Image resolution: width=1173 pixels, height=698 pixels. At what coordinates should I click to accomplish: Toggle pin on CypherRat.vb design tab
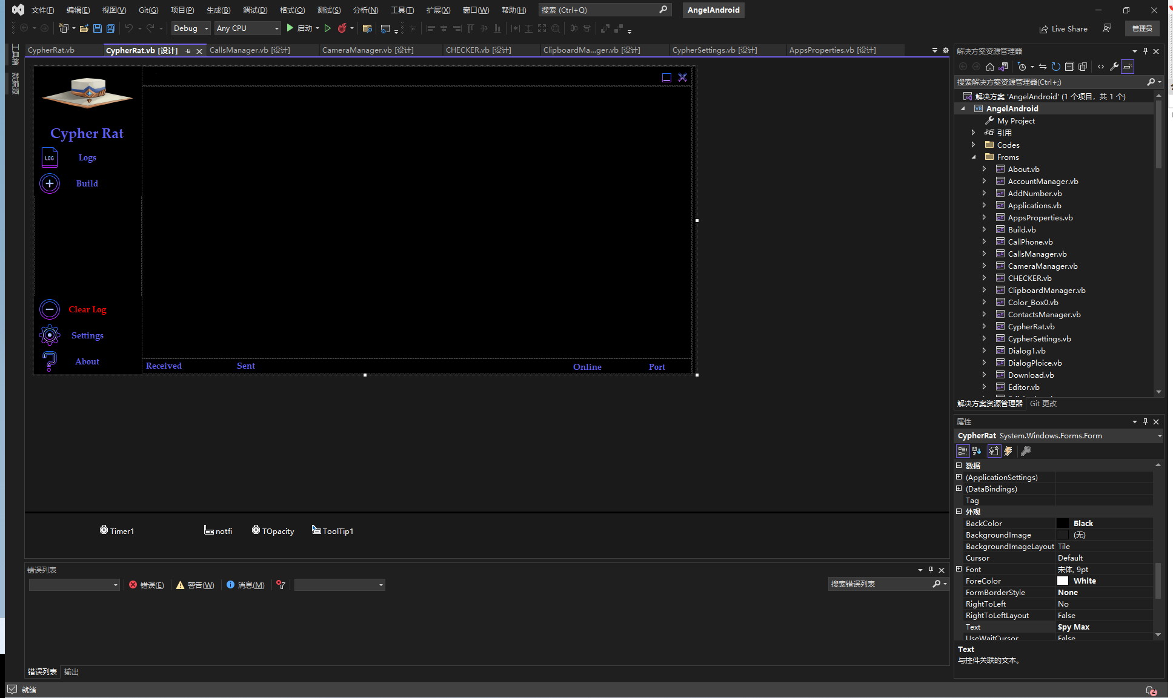(188, 51)
